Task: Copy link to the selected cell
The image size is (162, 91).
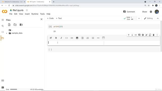Action: 136,35
